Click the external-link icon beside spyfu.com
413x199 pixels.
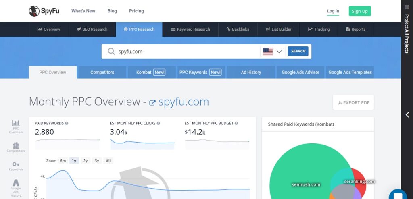click(x=152, y=103)
